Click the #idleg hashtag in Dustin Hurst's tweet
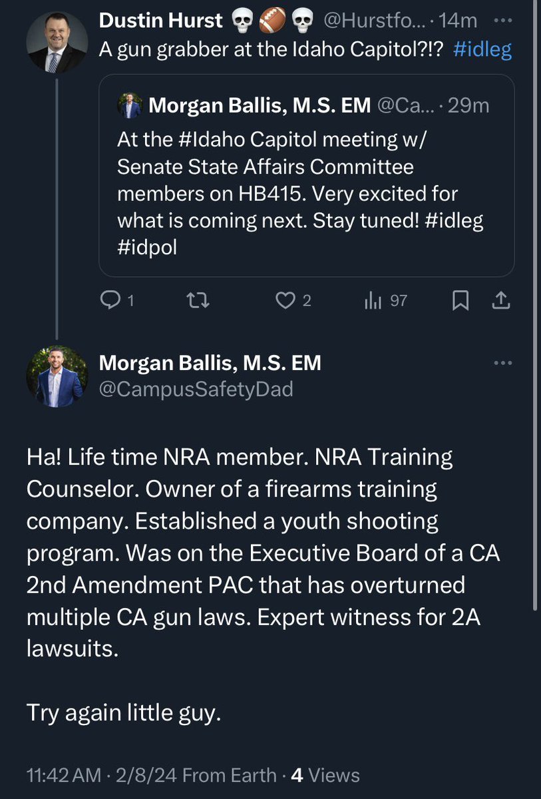The width and height of the screenshot is (541, 799). pyautogui.click(x=482, y=51)
